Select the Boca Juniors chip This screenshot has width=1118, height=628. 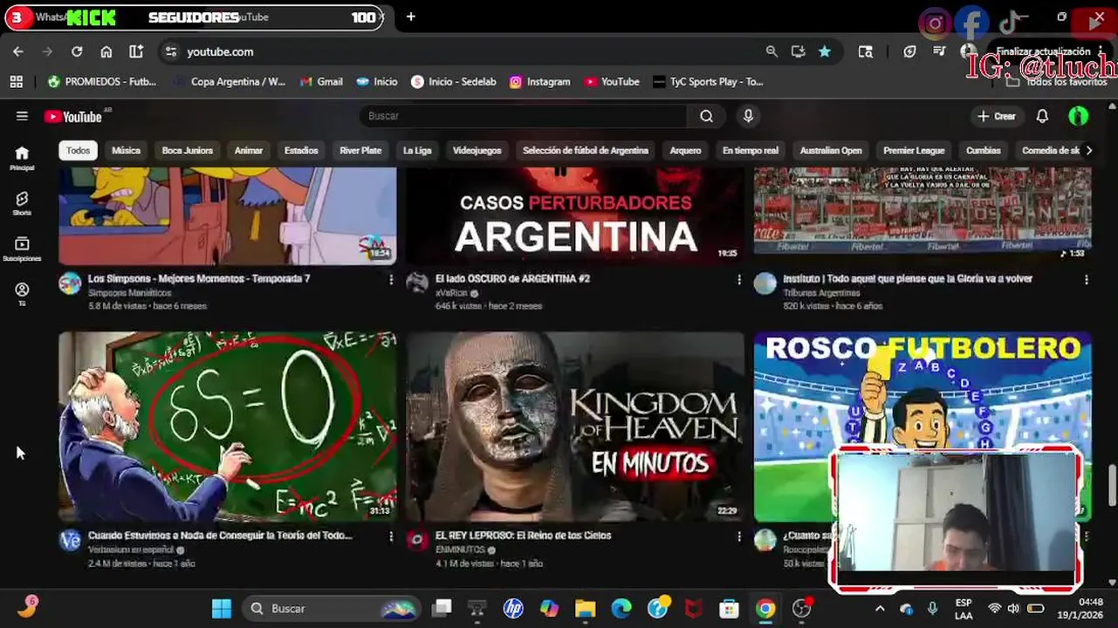pyautogui.click(x=187, y=150)
